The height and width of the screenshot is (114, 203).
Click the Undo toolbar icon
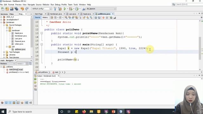22,9
